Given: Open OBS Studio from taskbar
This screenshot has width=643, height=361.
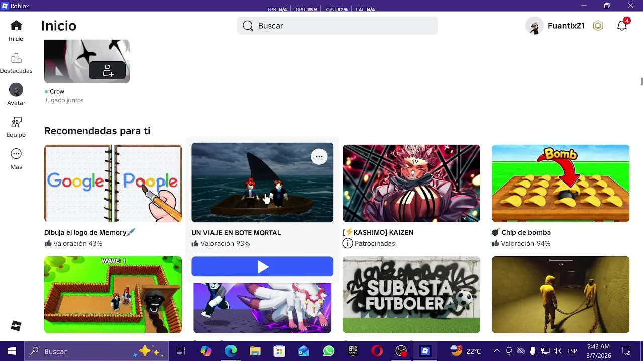Looking at the screenshot, I should (x=401, y=351).
